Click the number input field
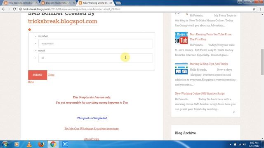Viewport: 264px width, 148px height. point(96,44)
